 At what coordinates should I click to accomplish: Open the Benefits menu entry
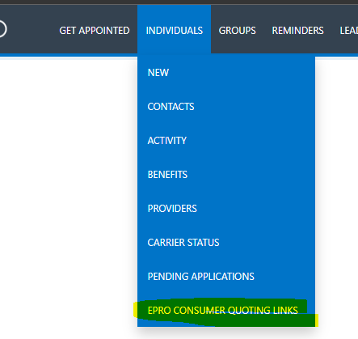coord(167,175)
